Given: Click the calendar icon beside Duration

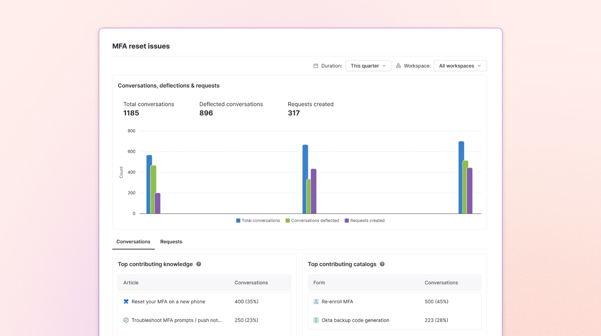Looking at the screenshot, I should pos(316,66).
